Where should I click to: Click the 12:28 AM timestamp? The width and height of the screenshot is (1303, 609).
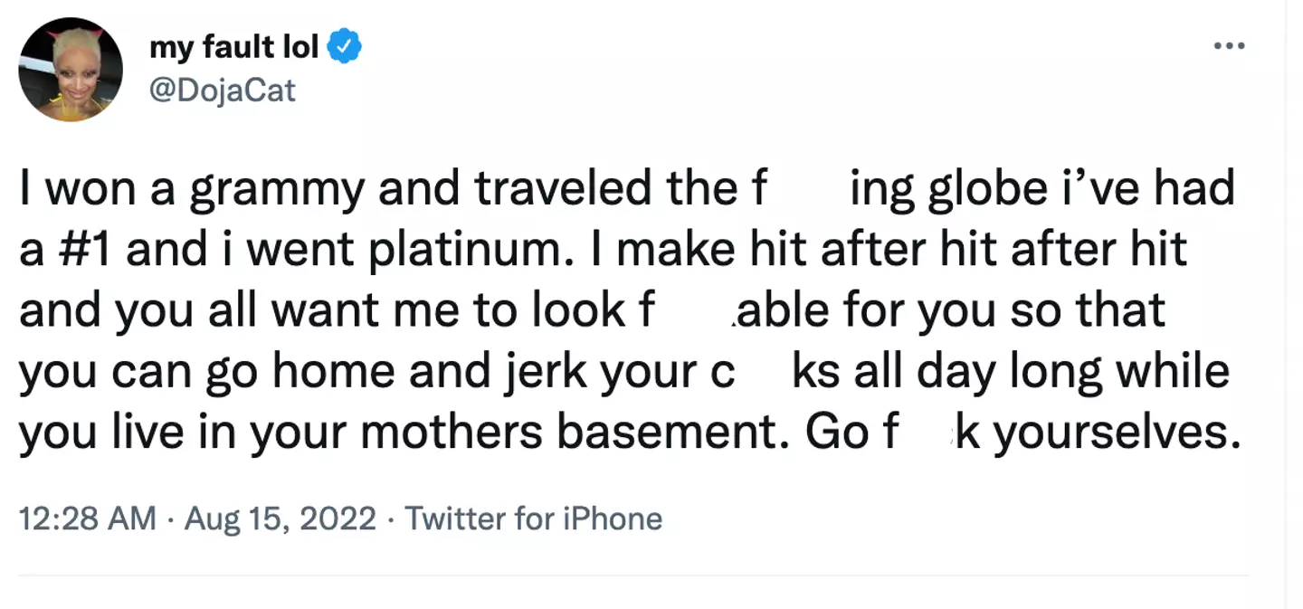coord(86,519)
